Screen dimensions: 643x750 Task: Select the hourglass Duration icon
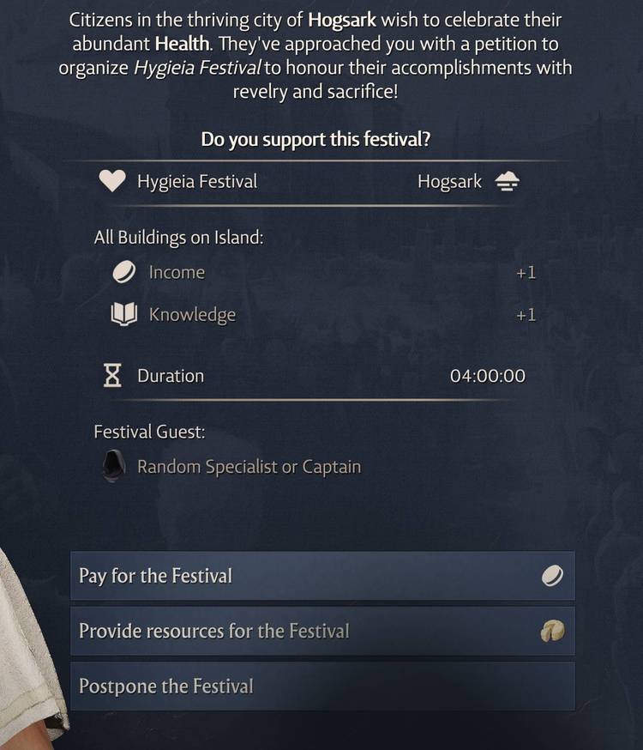tap(113, 375)
